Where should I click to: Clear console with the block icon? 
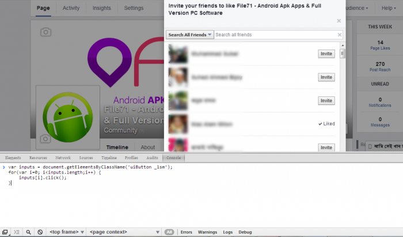pyautogui.click(x=40, y=232)
